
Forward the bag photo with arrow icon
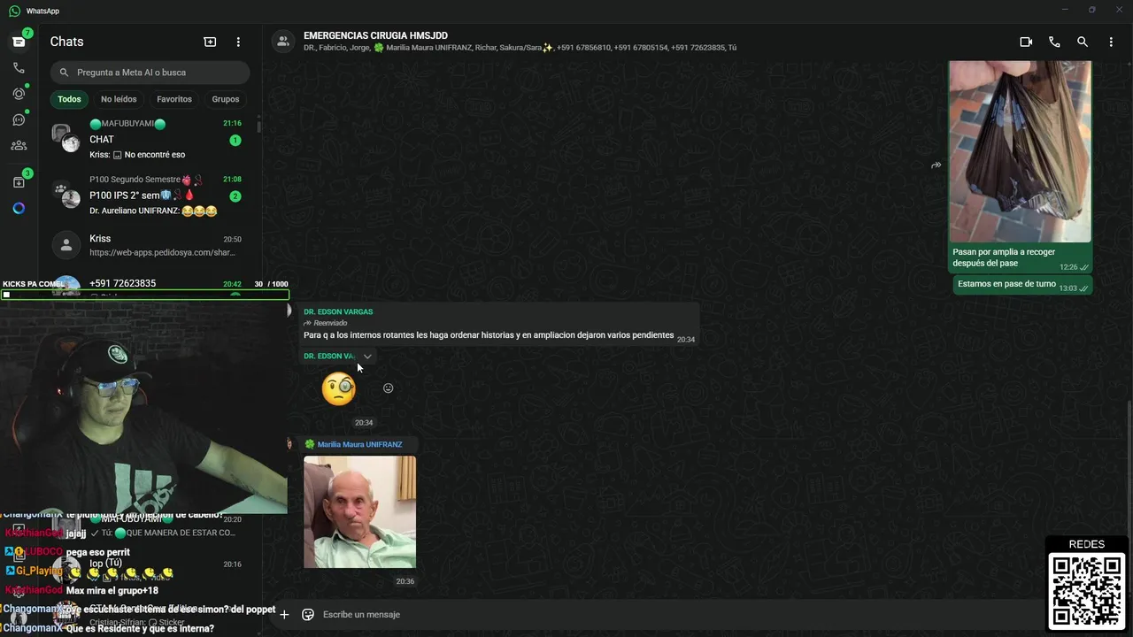(x=936, y=165)
